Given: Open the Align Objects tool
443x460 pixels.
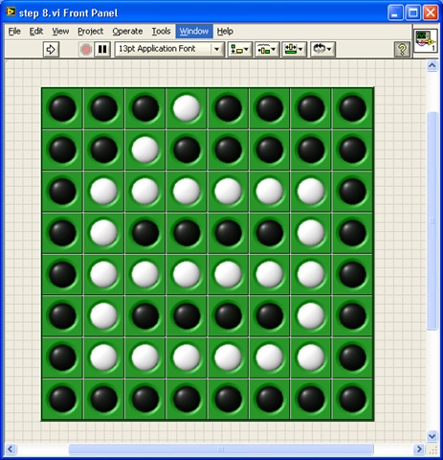Looking at the screenshot, I should (x=240, y=50).
